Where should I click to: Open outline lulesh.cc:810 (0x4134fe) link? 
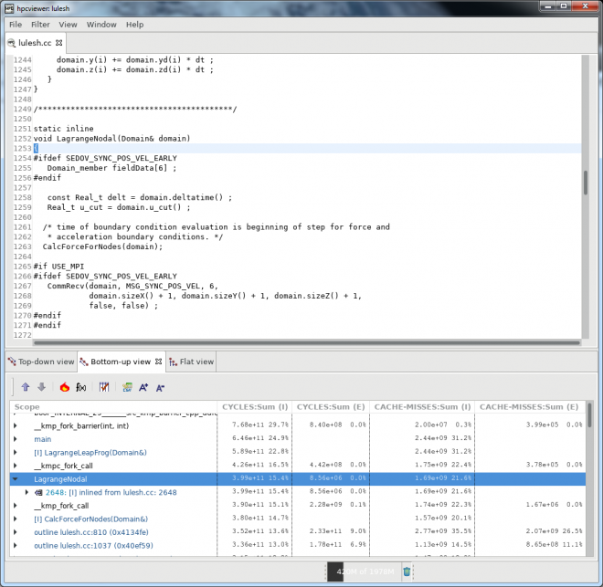91,532
